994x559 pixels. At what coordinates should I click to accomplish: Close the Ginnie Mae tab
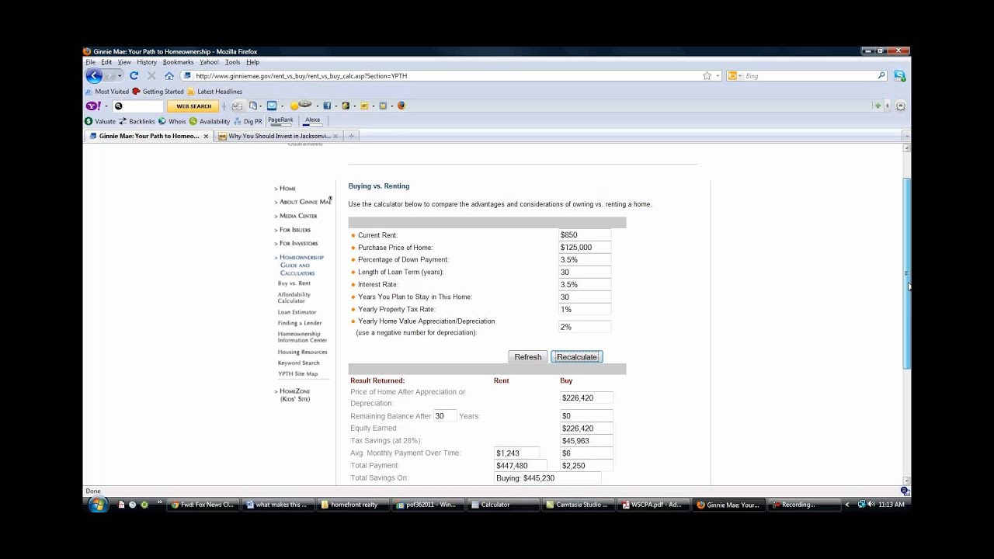point(206,136)
